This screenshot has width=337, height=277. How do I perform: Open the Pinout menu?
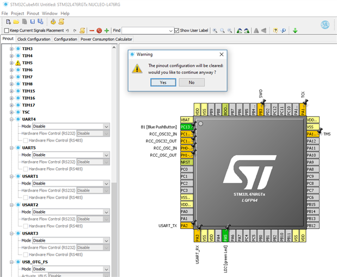[x=33, y=13]
